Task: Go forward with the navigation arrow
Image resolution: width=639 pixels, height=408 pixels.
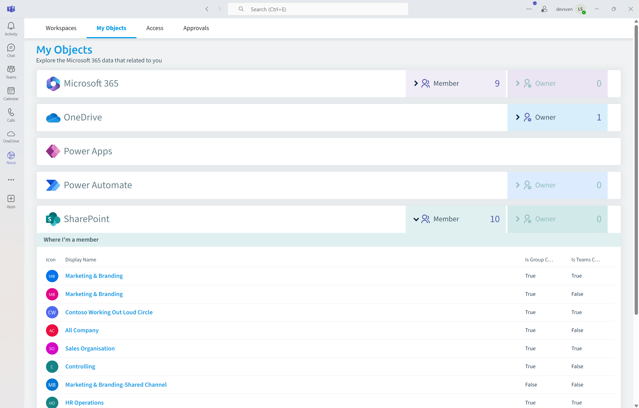Action: tap(219, 9)
